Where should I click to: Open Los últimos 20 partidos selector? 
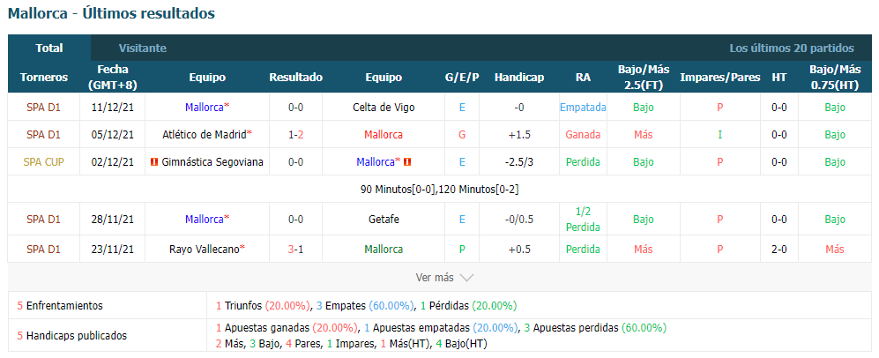(x=792, y=48)
